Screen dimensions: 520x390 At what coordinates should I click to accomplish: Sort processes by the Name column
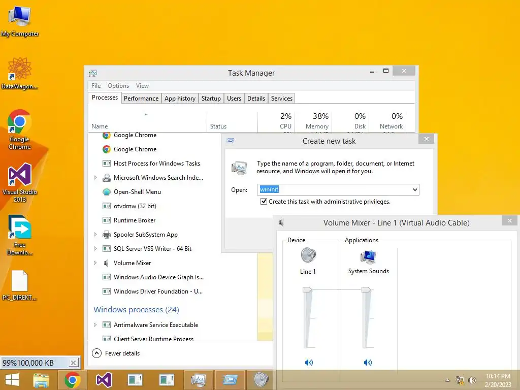pyautogui.click(x=148, y=121)
